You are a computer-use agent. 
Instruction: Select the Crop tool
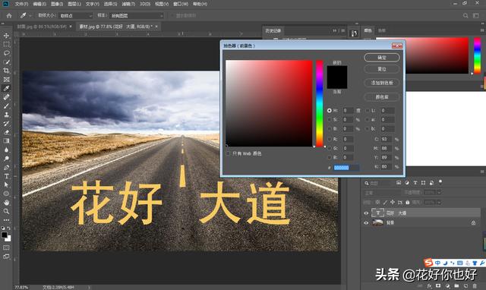pos(6,71)
